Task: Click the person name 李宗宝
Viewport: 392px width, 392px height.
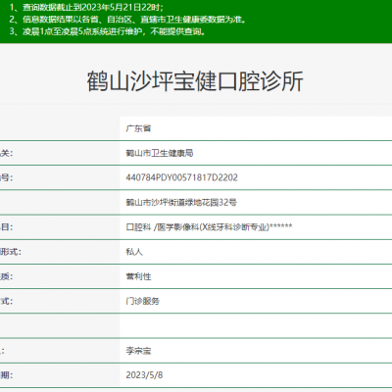Action: click(138, 351)
